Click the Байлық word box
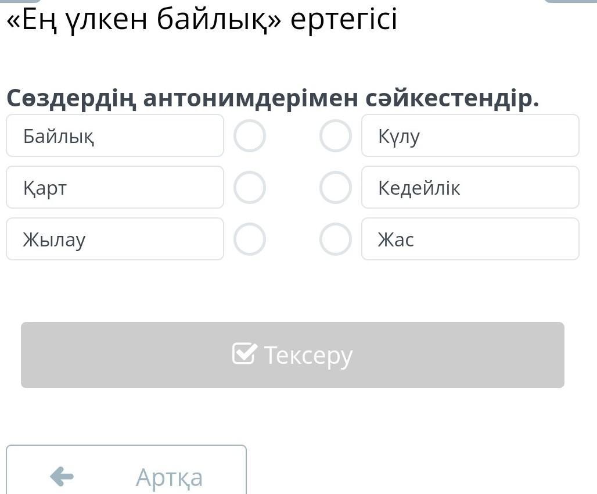The height and width of the screenshot is (494, 597). pos(115,136)
